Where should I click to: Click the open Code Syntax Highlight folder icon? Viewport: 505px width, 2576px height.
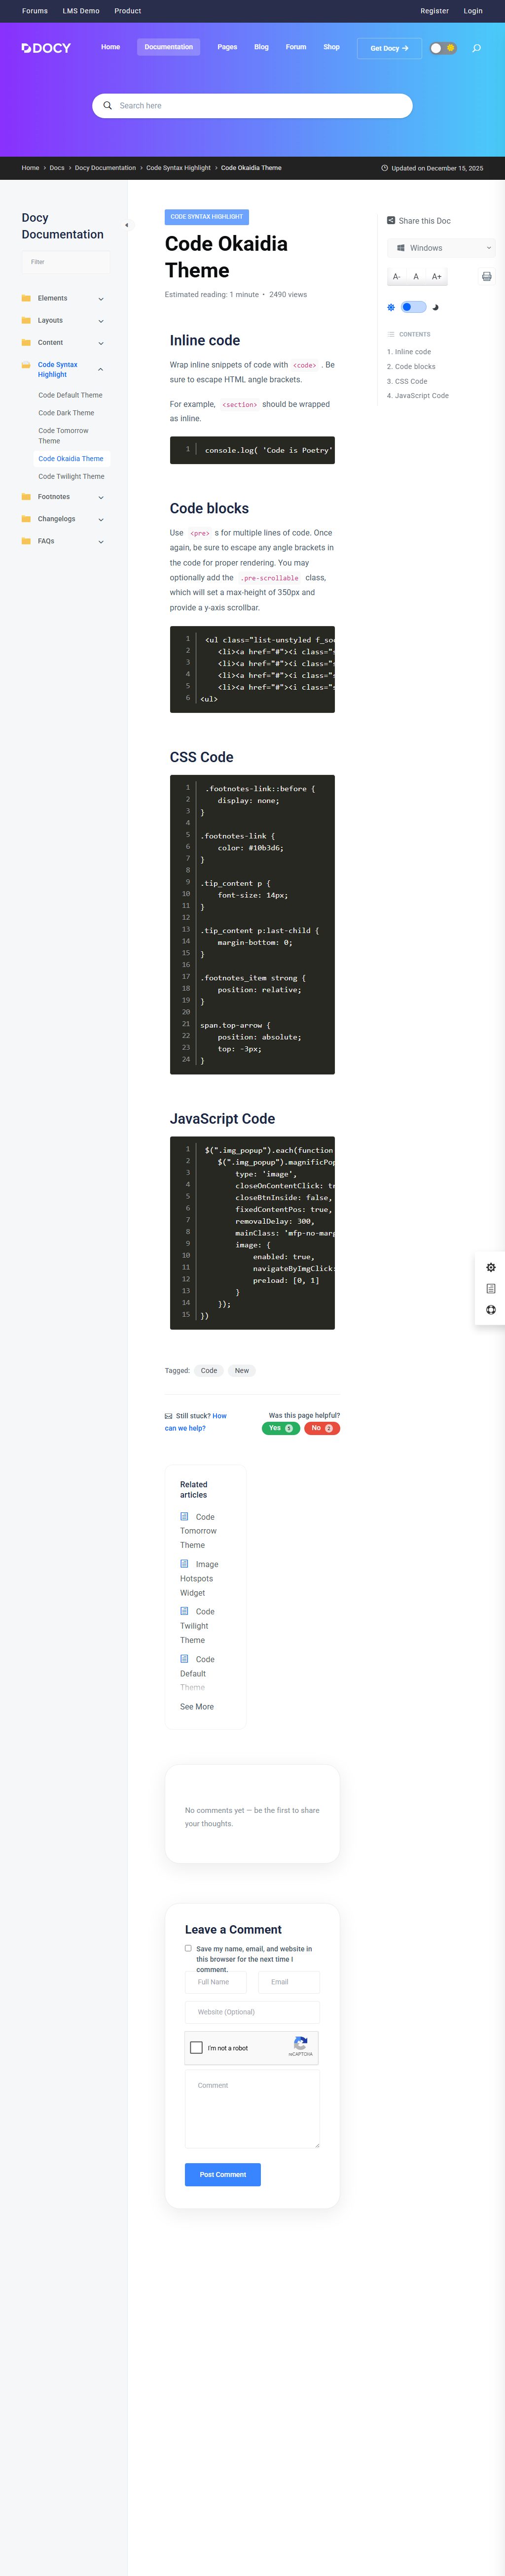pyautogui.click(x=26, y=365)
